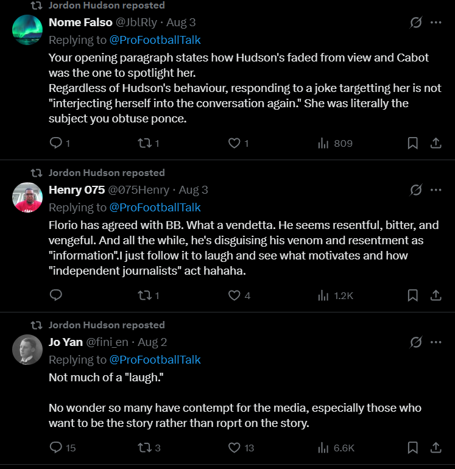The image size is (455, 469).
Task: Click Jo Yan's profile avatar
Action: point(27,350)
